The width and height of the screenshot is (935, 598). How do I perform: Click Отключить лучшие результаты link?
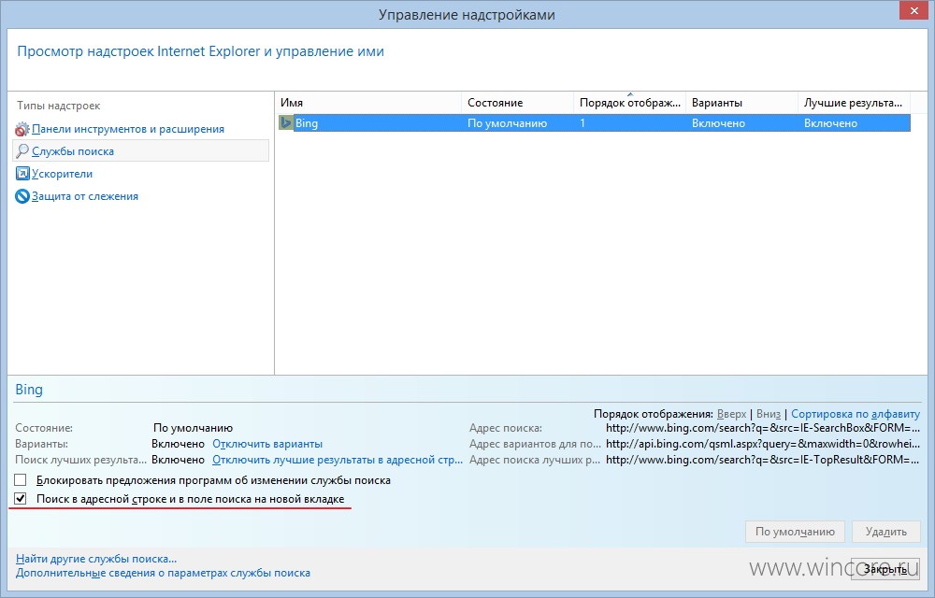click(x=338, y=460)
